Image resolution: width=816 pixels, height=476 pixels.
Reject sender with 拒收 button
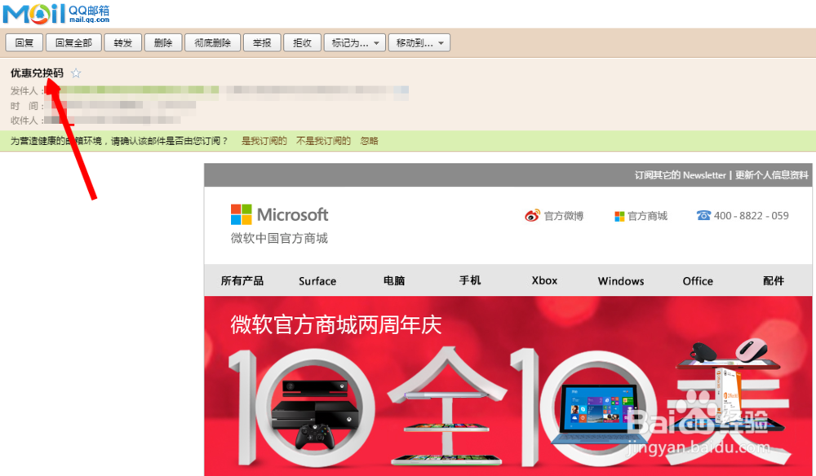[302, 42]
